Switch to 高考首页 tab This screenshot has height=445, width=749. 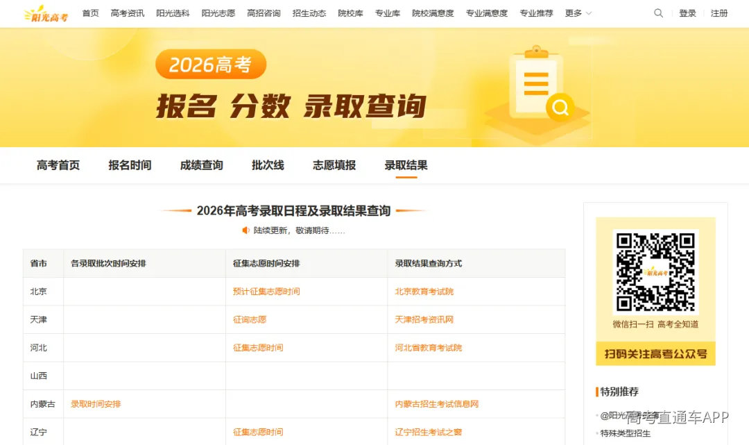point(58,165)
